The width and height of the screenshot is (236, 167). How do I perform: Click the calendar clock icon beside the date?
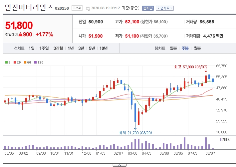coord(88,8)
